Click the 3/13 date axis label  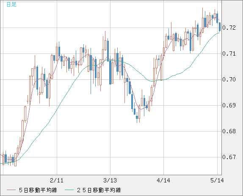[x=110, y=180]
